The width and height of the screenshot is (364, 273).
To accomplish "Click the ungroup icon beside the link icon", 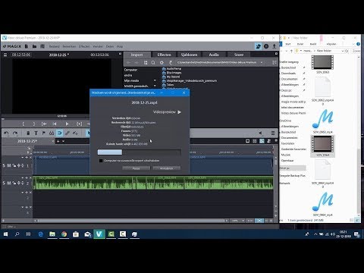I will 75,133.
